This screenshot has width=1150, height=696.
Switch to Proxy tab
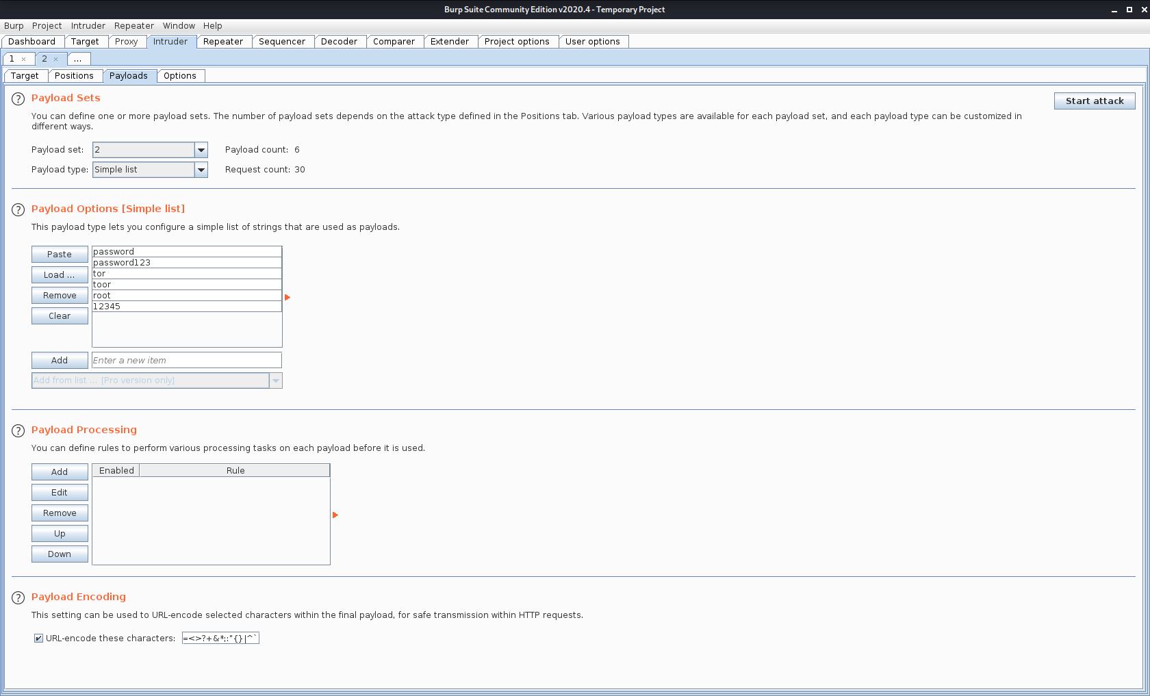tap(127, 42)
